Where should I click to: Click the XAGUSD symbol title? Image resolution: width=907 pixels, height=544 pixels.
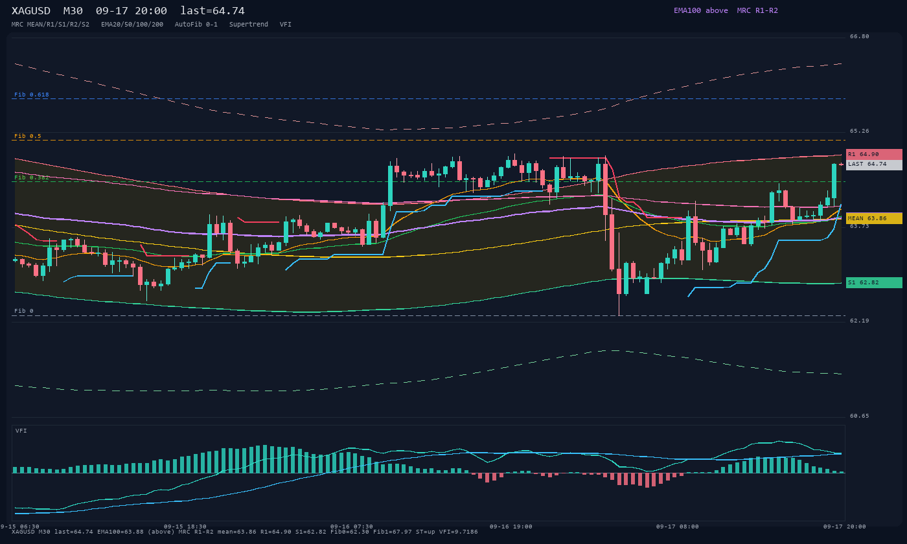point(31,11)
